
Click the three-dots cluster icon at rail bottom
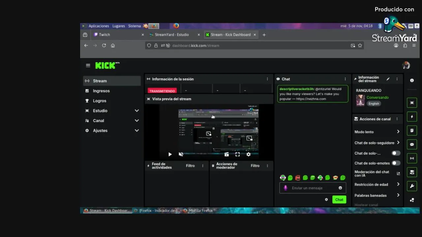412,200
